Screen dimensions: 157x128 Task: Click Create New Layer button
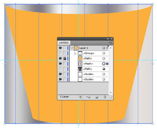tap(97, 97)
